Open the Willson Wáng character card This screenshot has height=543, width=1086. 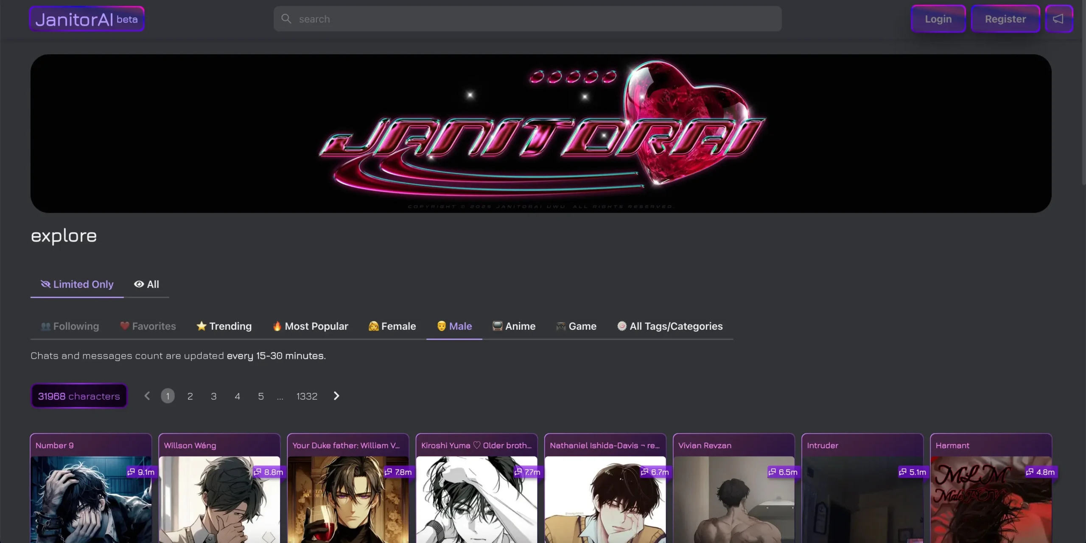219,488
